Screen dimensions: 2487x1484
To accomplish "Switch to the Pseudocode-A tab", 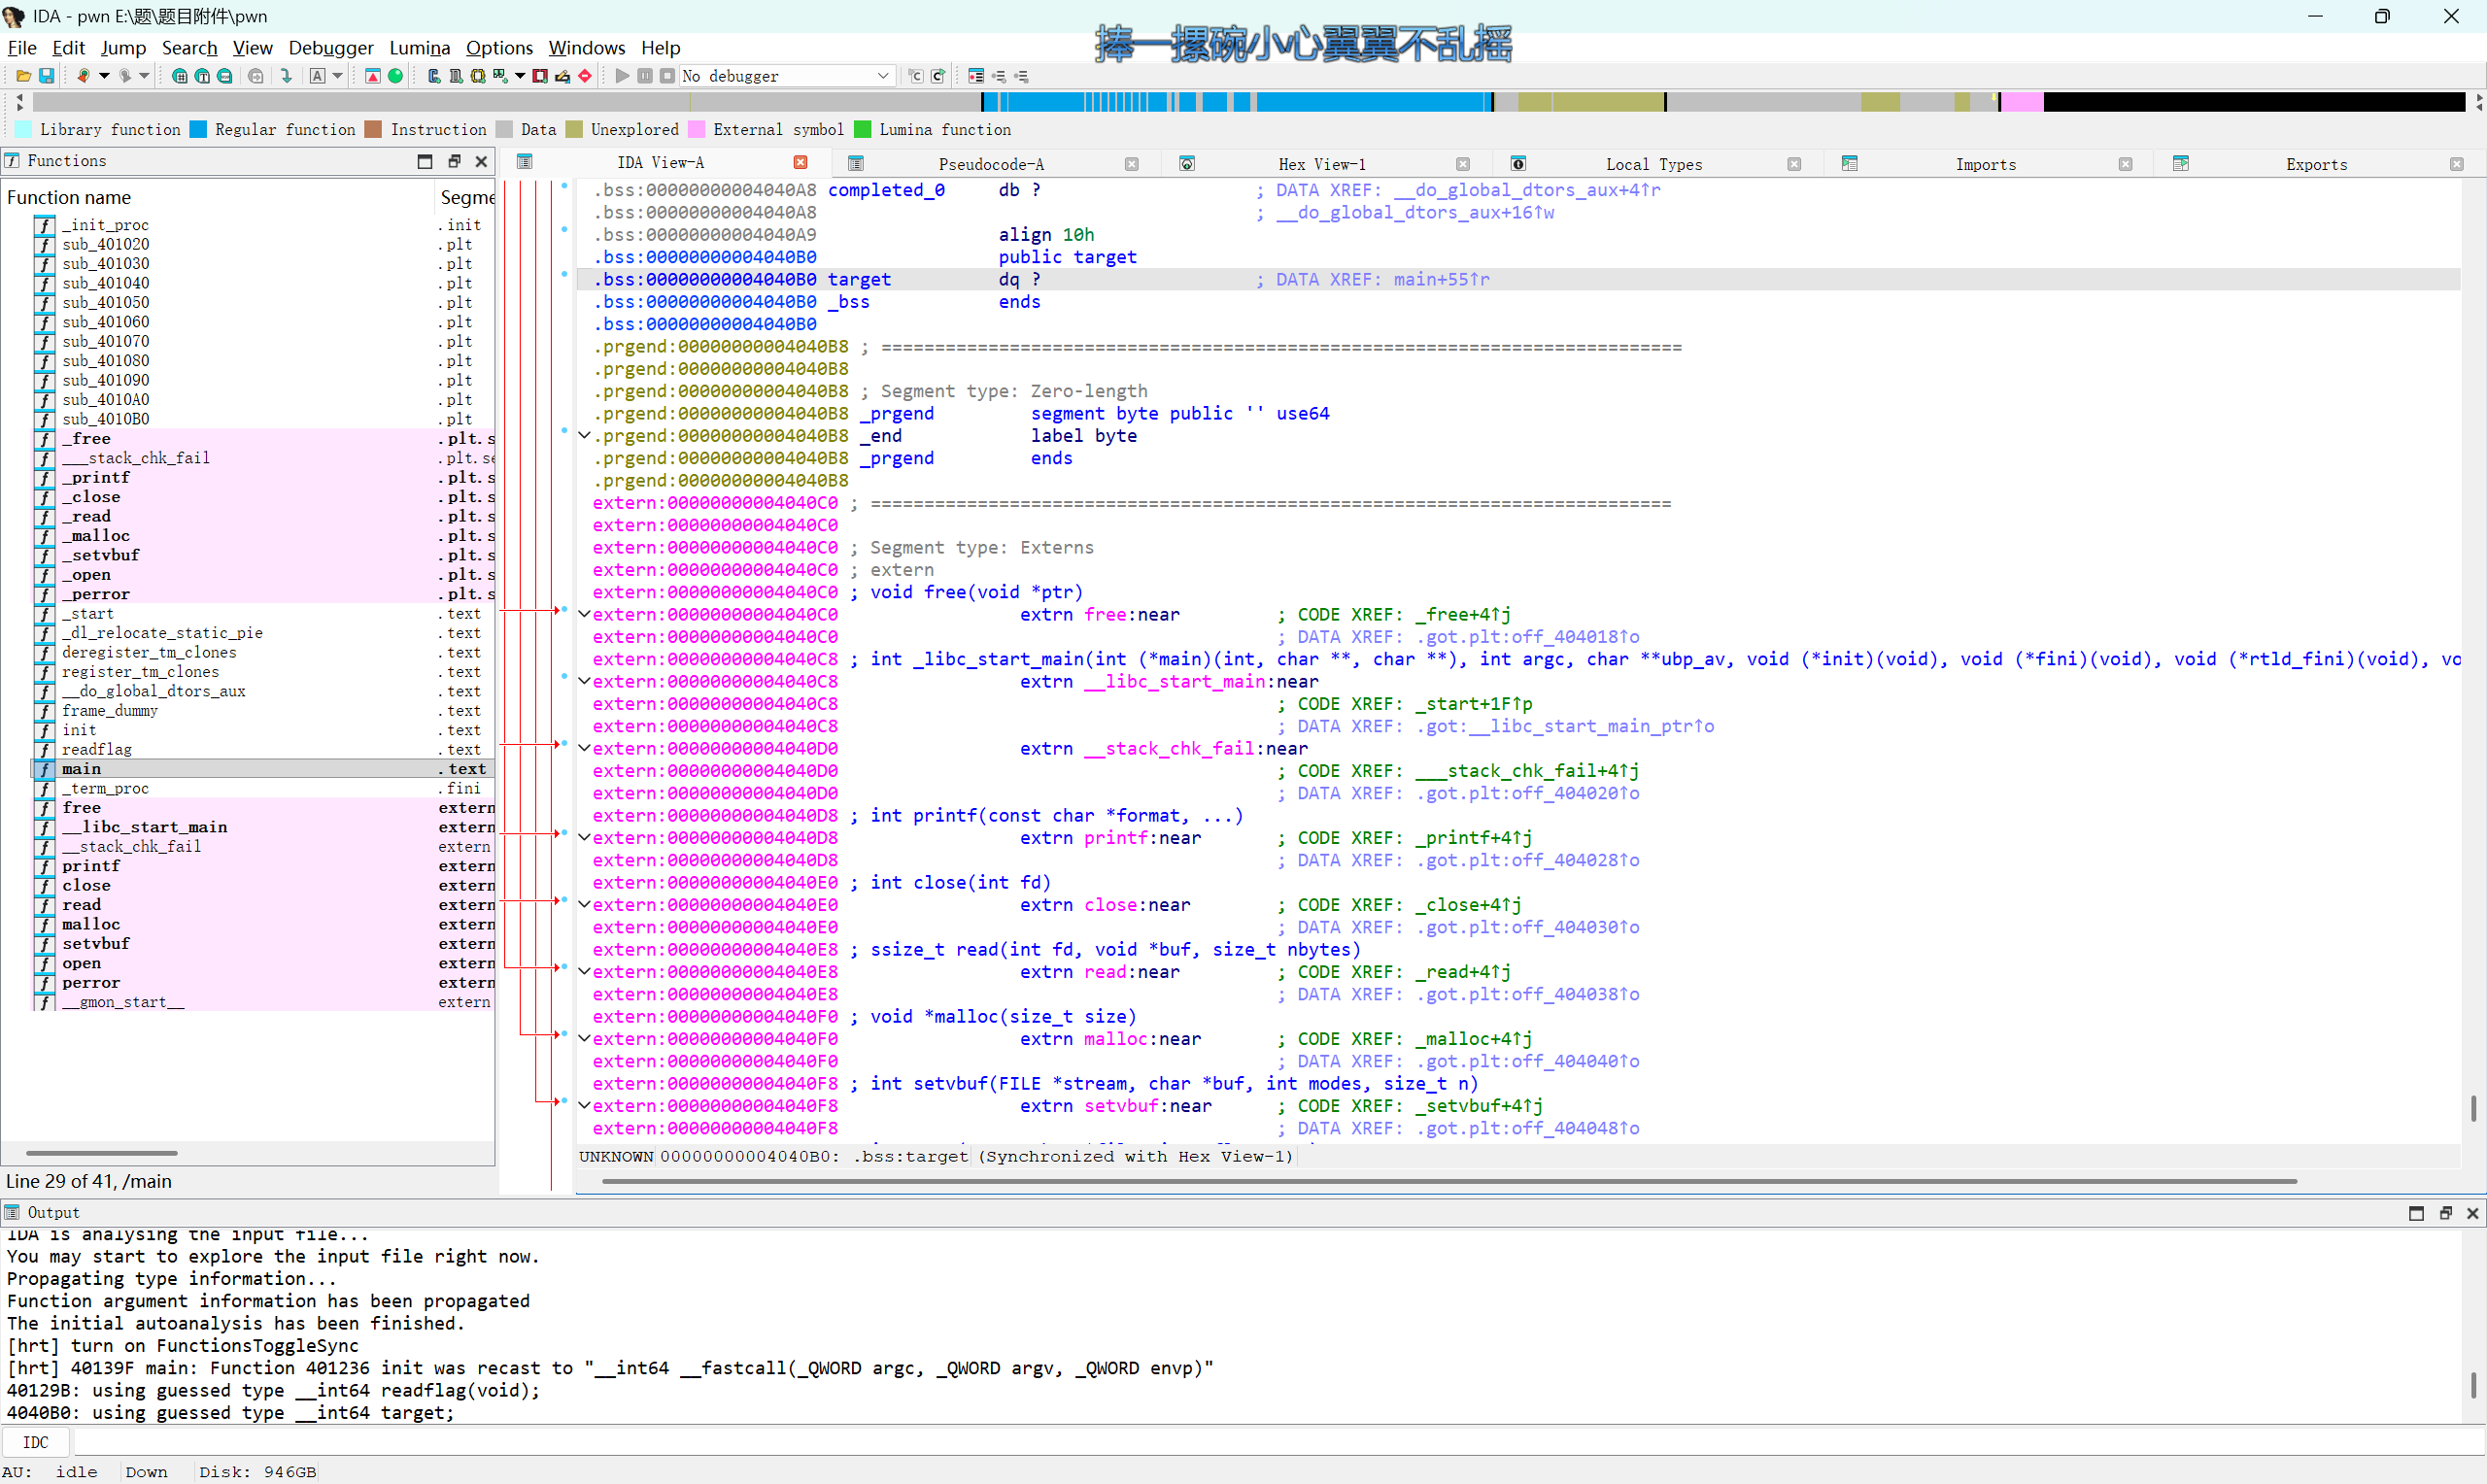I will (x=990, y=164).
